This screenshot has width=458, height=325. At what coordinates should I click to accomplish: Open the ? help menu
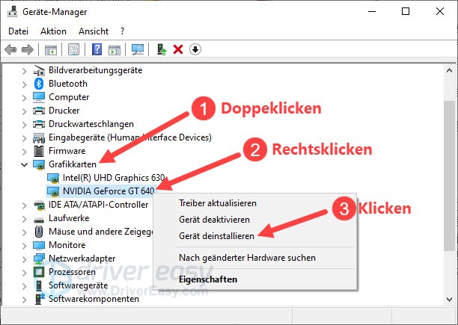[x=123, y=31]
